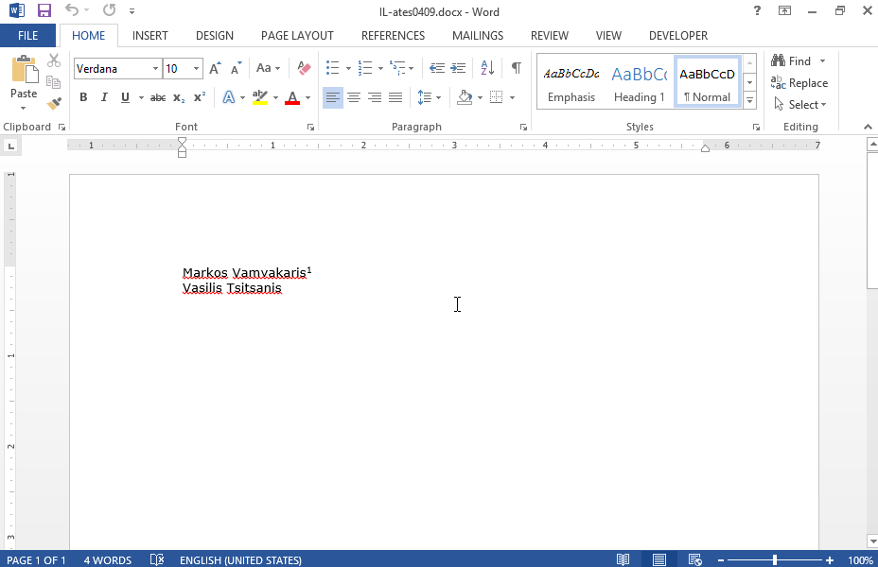Viewport: 878px width, 567px height.
Task: Apply borders with the grid icon
Action: (496, 98)
